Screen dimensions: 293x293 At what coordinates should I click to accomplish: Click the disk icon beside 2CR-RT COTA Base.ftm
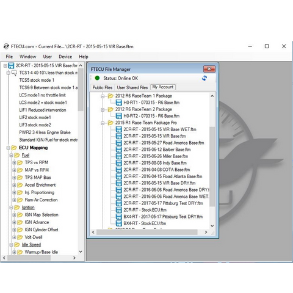(x=118, y=170)
